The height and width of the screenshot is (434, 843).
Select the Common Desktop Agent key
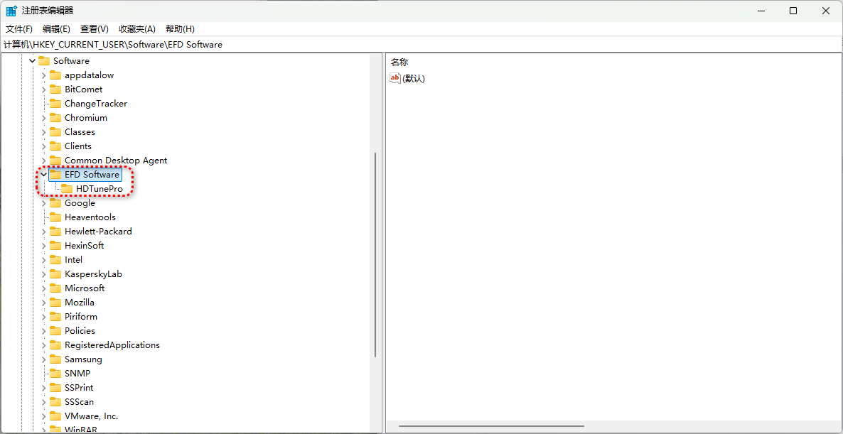tap(116, 161)
